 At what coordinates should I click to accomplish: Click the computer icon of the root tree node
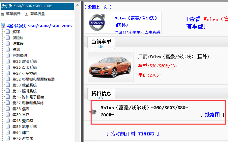[3, 25]
